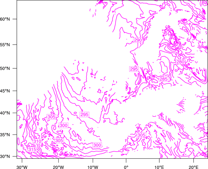Click the 20°W longitude axis label
The width and height of the screenshot is (208, 169).
point(58,167)
